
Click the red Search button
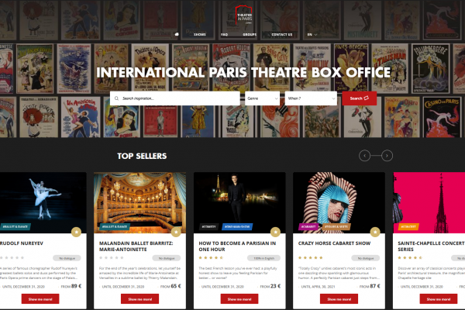(359, 98)
